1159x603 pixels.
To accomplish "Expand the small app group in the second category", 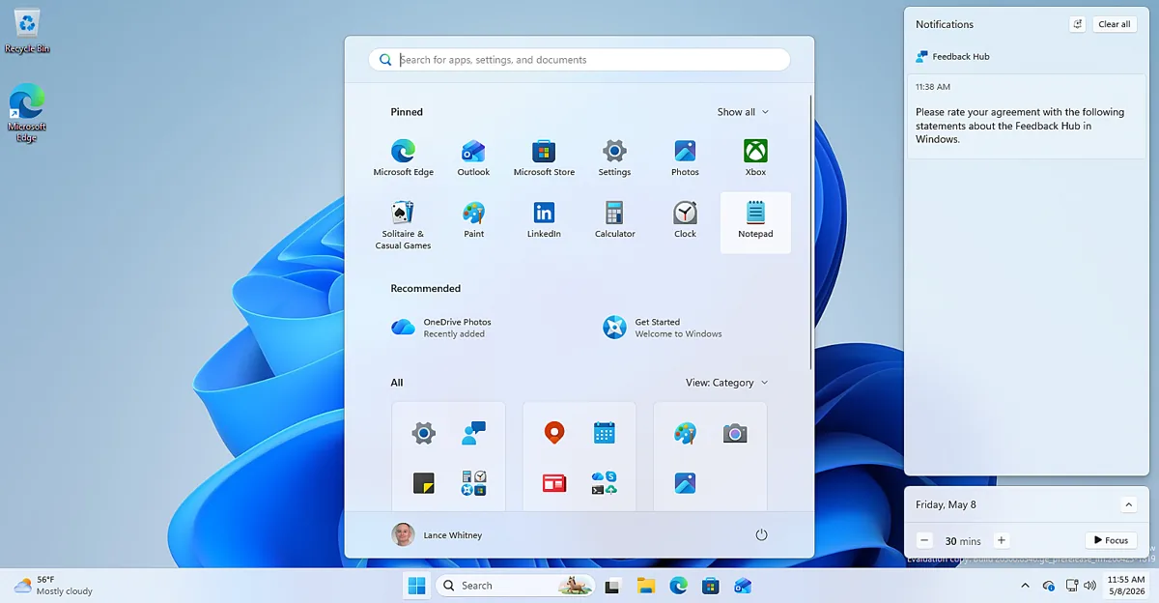I will point(605,483).
